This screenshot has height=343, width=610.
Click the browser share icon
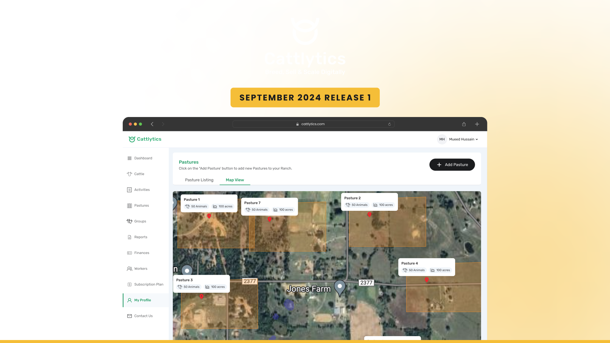464,124
